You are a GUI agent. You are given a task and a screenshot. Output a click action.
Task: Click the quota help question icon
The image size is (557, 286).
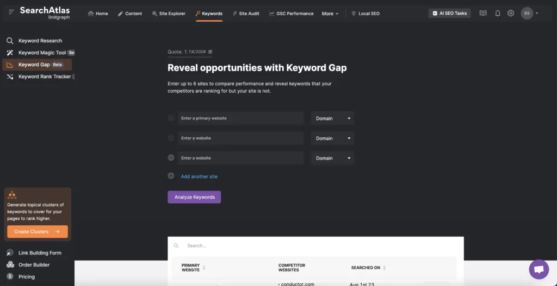[210, 52]
